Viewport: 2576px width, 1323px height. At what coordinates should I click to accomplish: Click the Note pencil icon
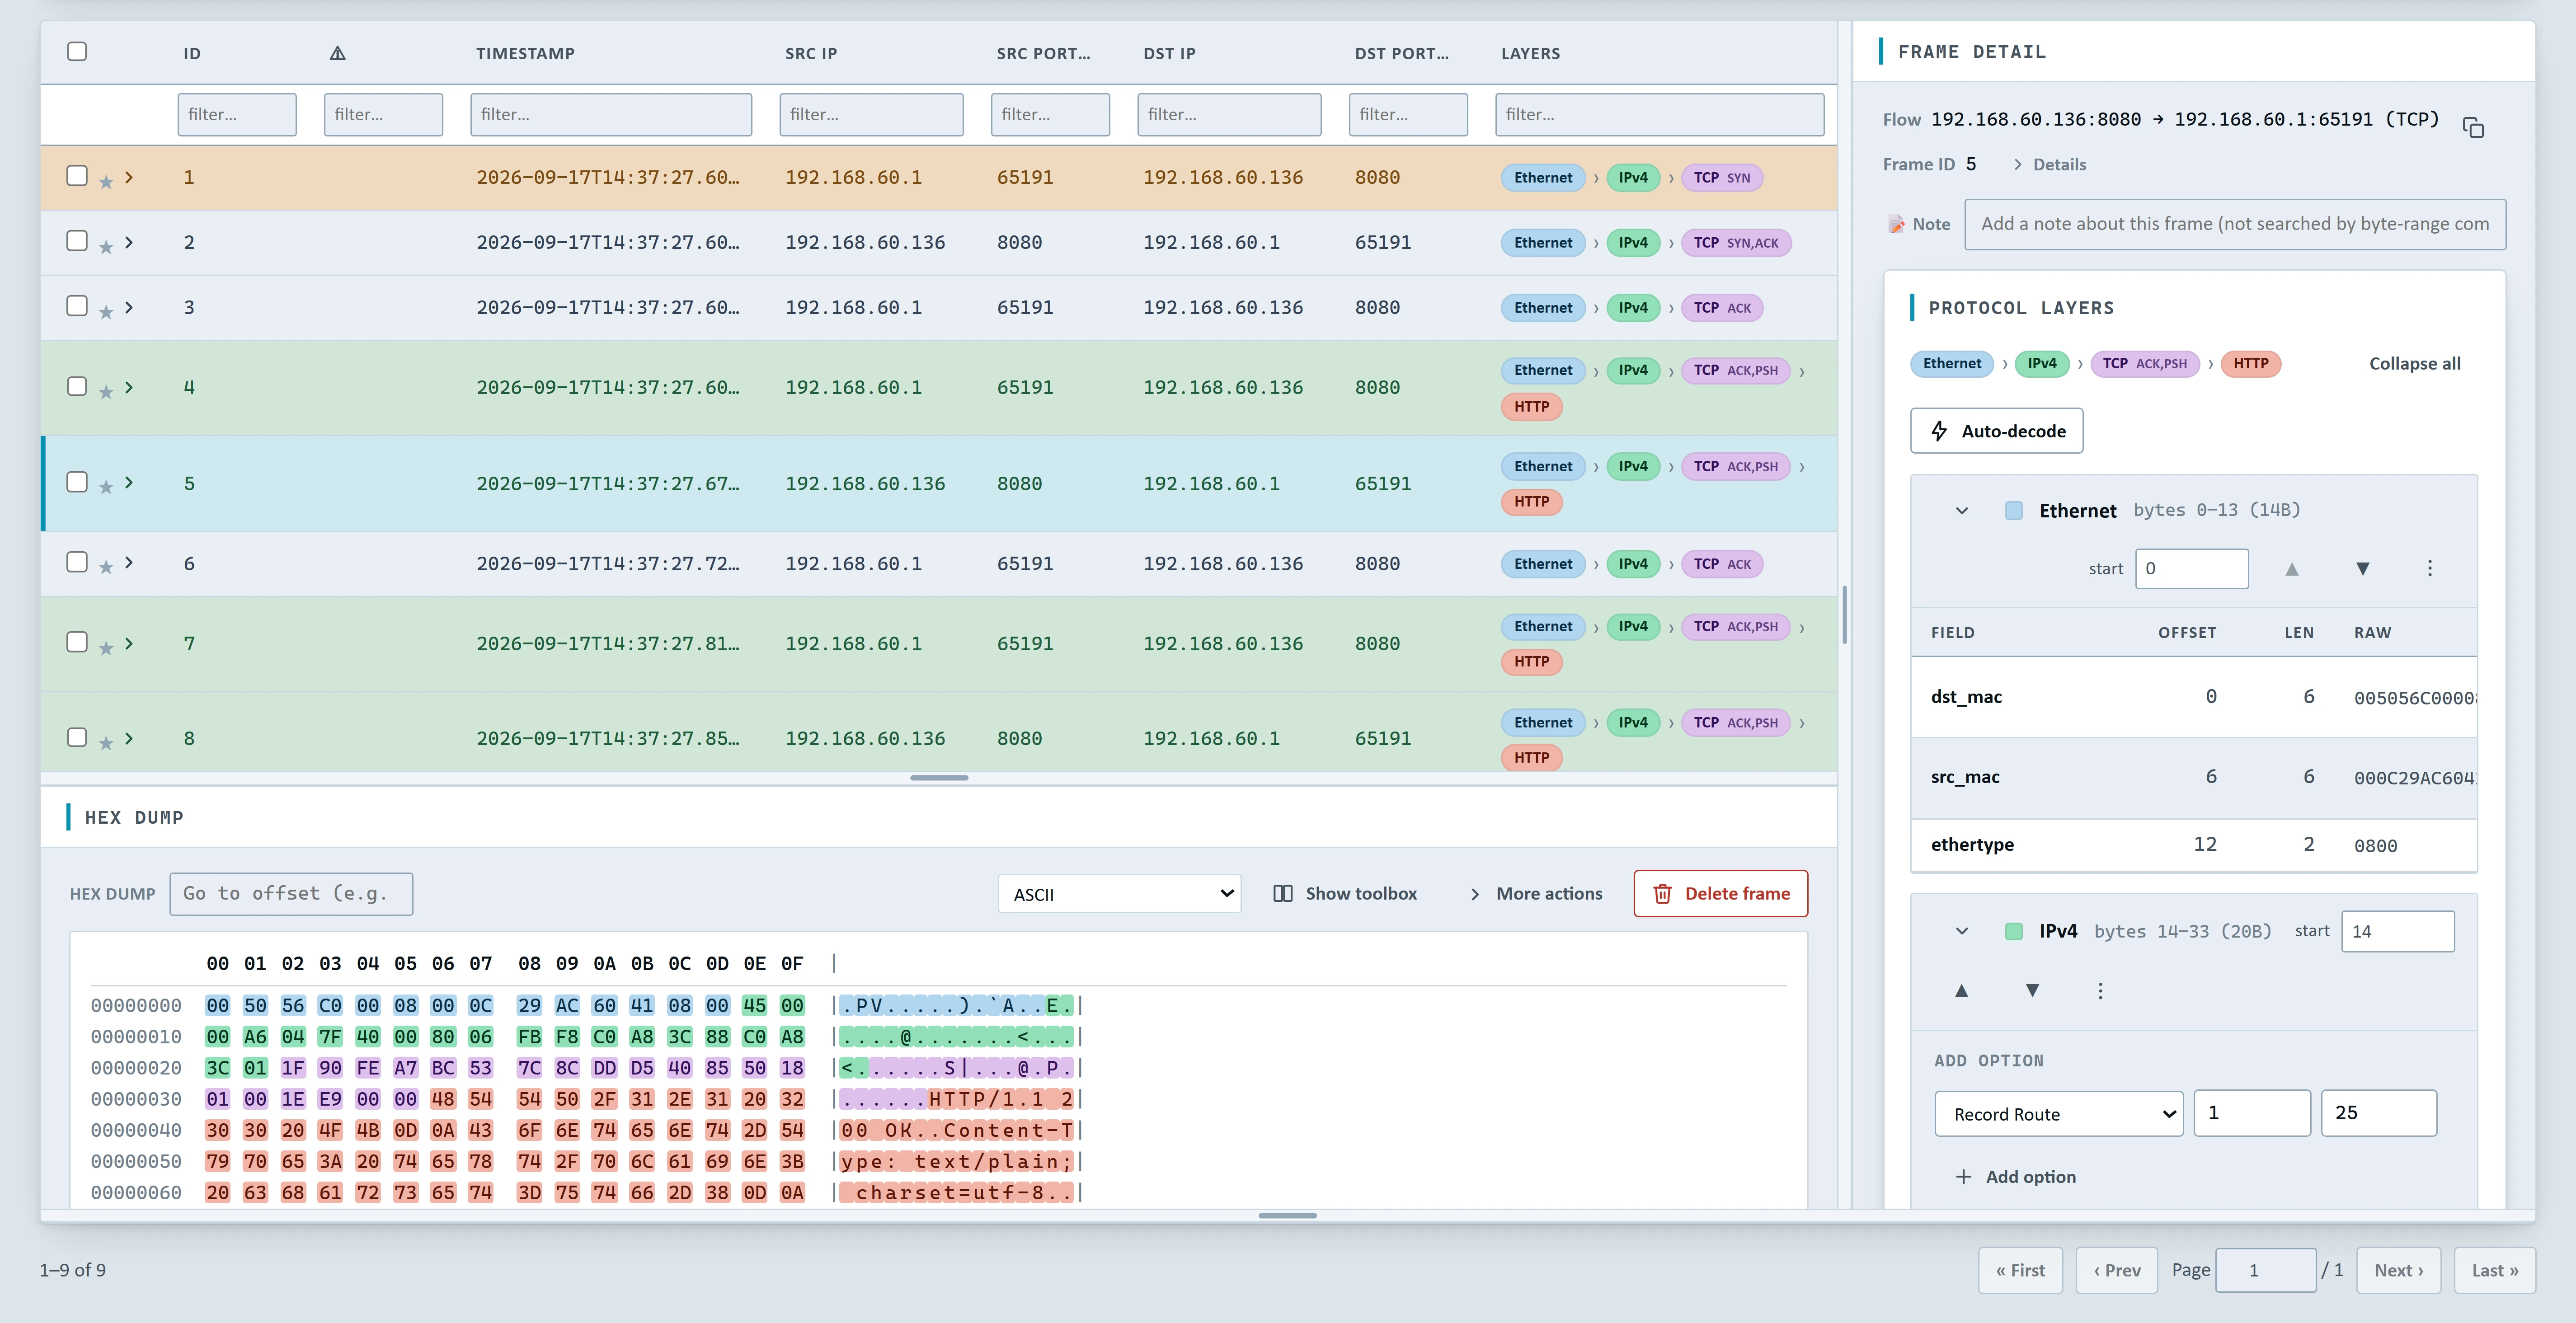1896,224
